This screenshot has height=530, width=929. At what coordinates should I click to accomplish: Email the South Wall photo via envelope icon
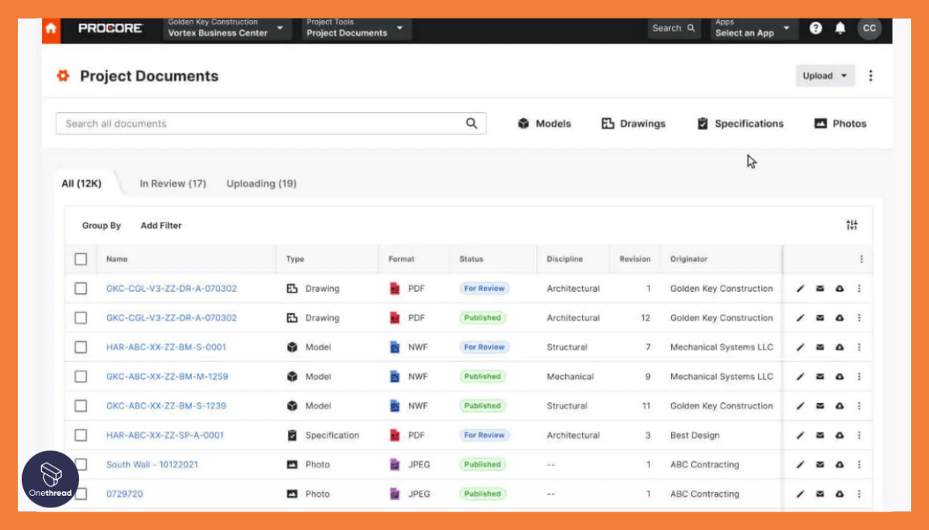pos(821,464)
